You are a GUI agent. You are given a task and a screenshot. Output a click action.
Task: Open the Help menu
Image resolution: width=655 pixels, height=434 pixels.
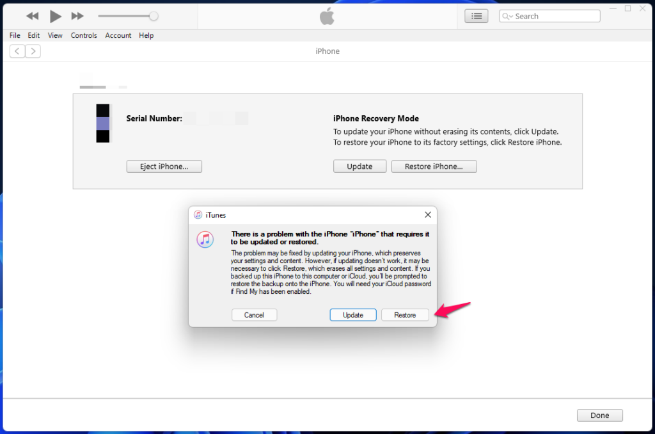[x=146, y=36]
